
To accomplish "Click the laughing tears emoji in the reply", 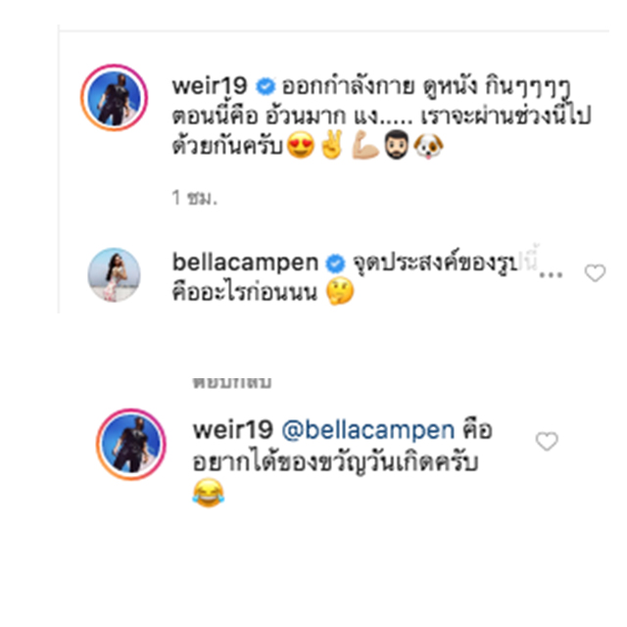I will click(206, 491).
